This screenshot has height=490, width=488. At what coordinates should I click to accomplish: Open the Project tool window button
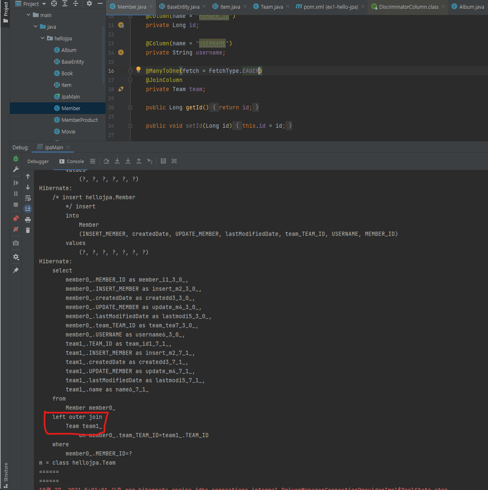[x=5, y=12]
